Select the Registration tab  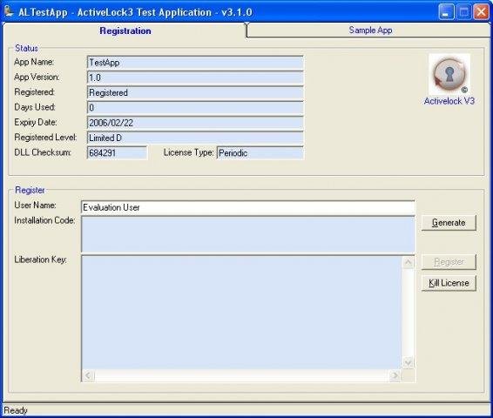click(125, 30)
